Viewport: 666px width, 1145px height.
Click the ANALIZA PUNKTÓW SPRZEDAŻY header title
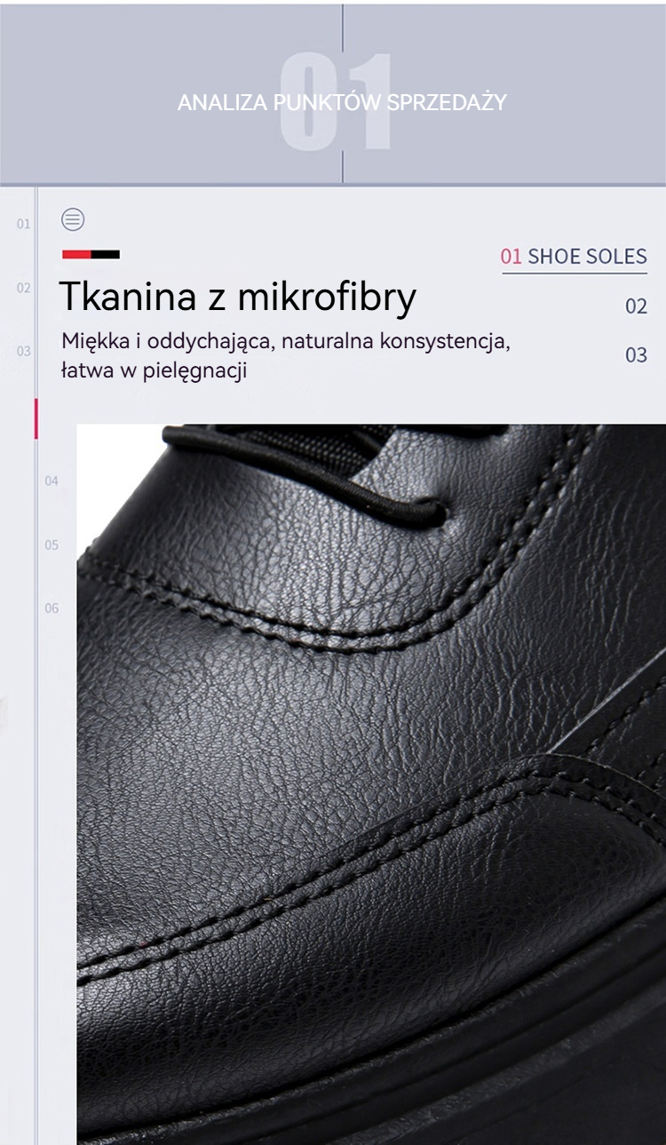click(x=342, y=102)
